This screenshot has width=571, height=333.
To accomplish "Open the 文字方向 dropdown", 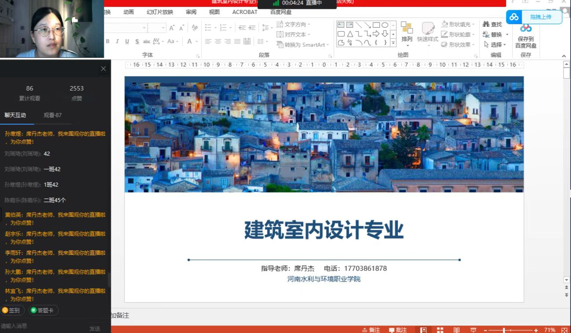I will (x=309, y=25).
